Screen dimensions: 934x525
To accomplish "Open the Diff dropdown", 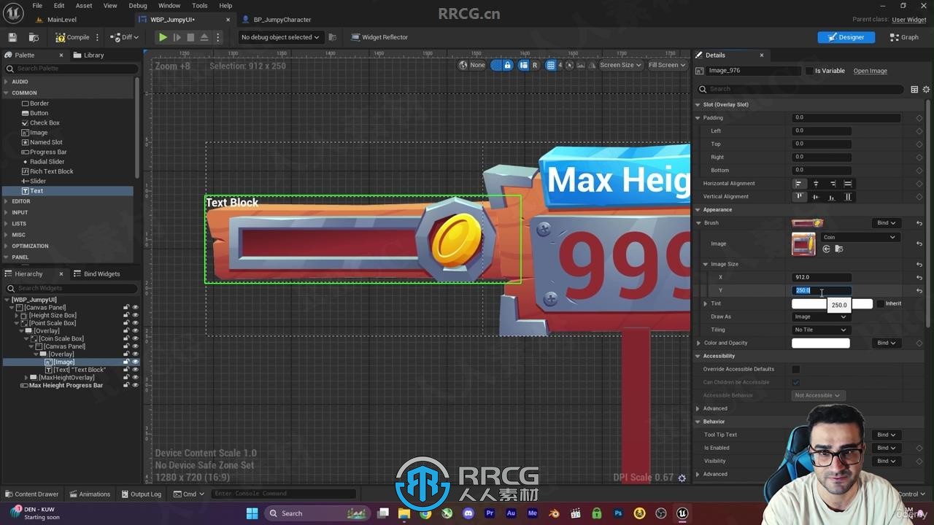I will (125, 37).
